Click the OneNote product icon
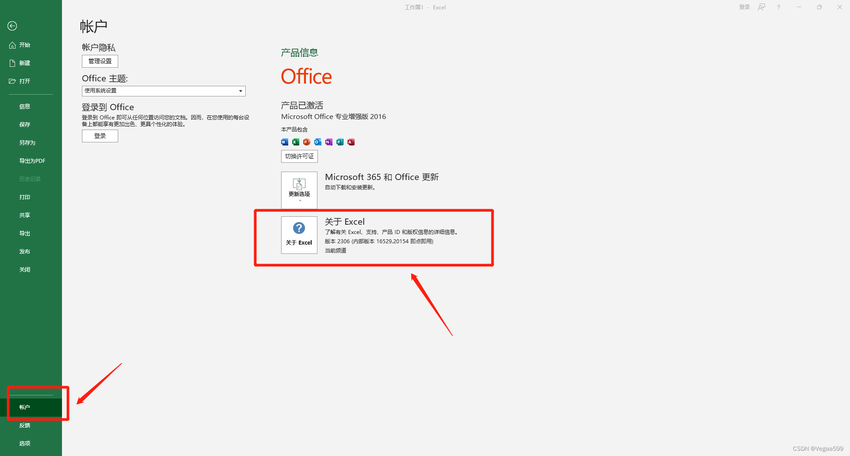 pyautogui.click(x=329, y=142)
